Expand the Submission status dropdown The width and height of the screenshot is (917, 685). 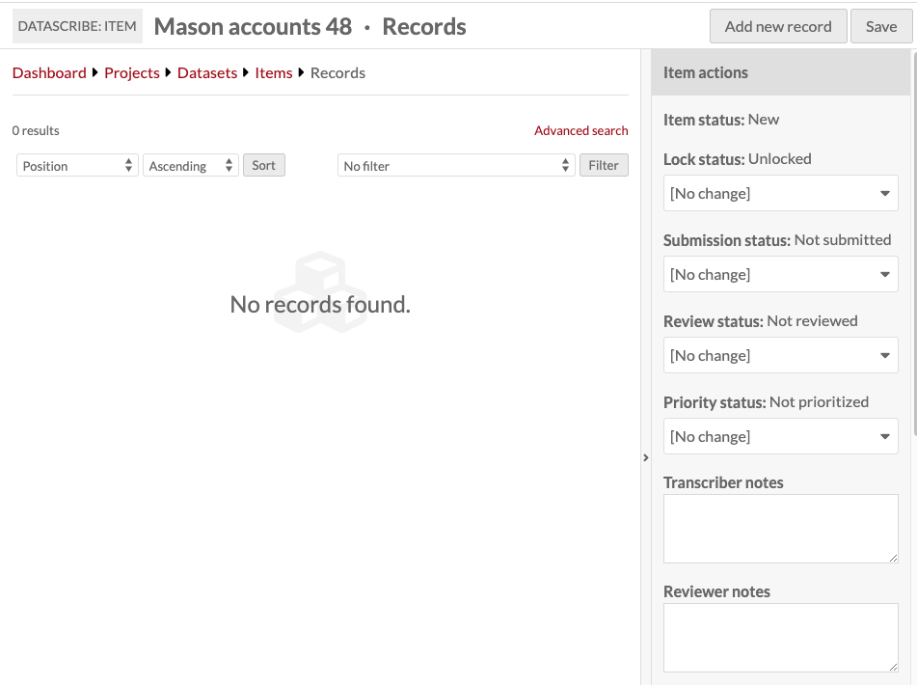click(x=780, y=274)
